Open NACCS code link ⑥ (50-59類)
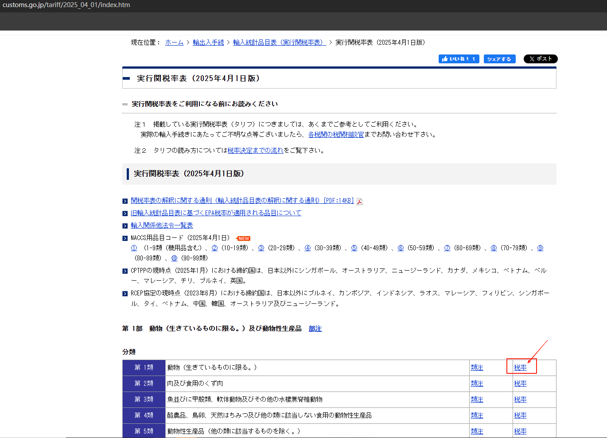Image resolution: width=607 pixels, height=438 pixels. tap(401, 248)
